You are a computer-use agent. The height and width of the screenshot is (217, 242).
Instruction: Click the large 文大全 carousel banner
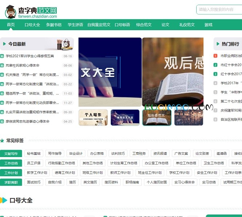pos(110,72)
